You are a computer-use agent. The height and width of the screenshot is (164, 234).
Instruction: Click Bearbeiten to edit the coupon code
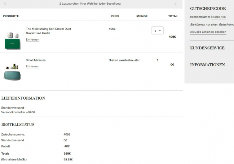pos(218,17)
